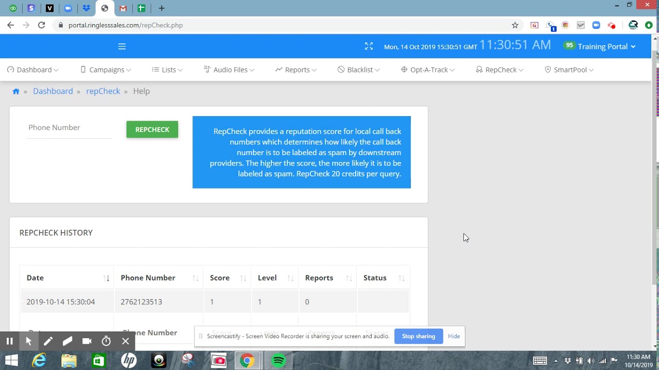
Task: Expand the Dashboard menu
Action: click(32, 70)
